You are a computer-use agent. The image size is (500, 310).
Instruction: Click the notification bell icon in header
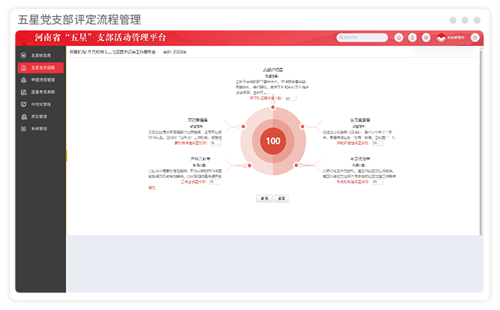[412, 38]
